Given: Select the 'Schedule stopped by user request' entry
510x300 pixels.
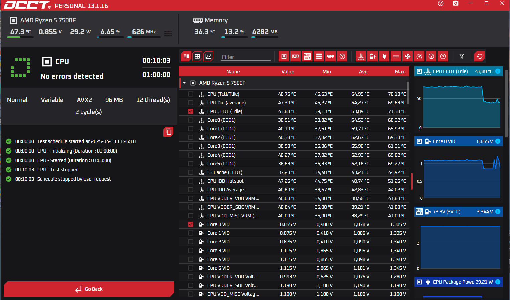Looking at the screenshot, I should tap(74, 179).
